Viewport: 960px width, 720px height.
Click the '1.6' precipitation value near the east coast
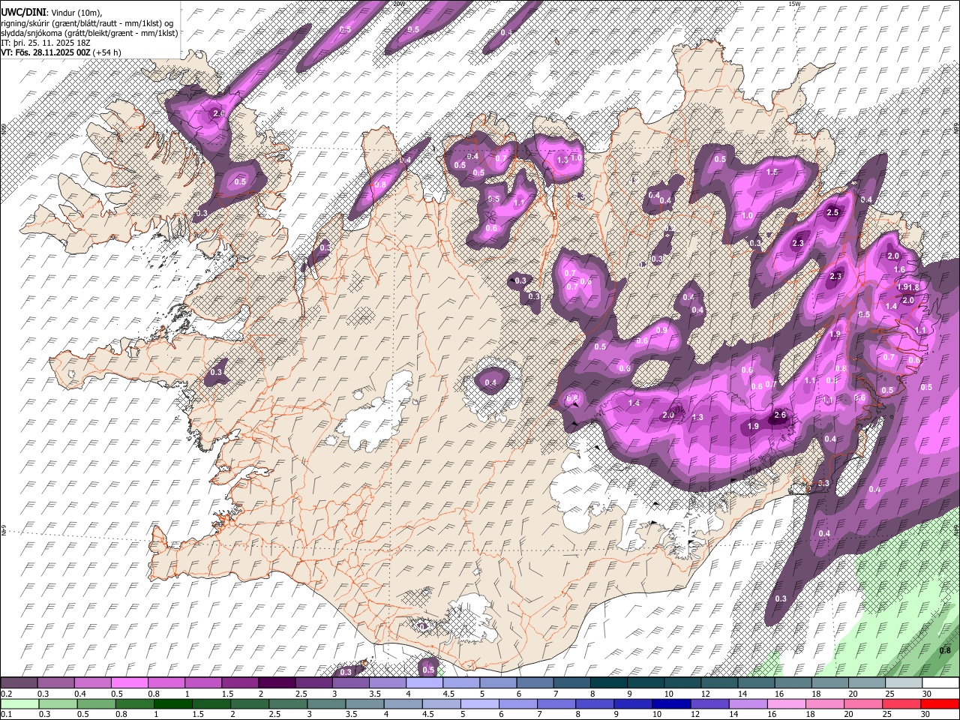[x=899, y=269]
